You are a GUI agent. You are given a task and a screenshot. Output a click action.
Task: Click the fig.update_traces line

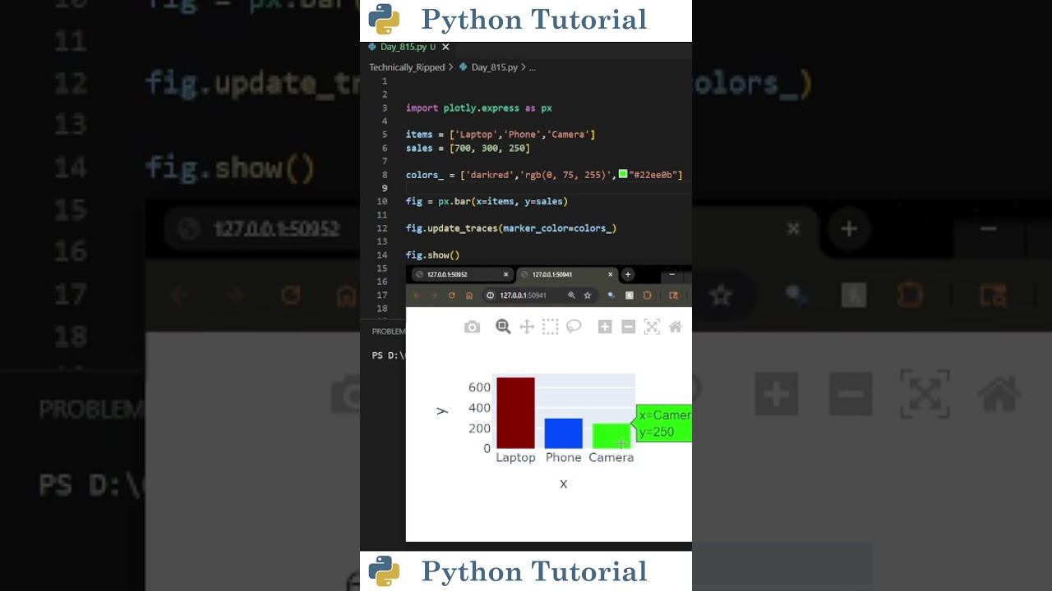510,228
